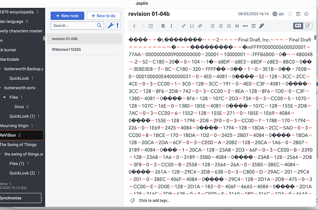Open QuickLook (1) notebook

pos(21,116)
